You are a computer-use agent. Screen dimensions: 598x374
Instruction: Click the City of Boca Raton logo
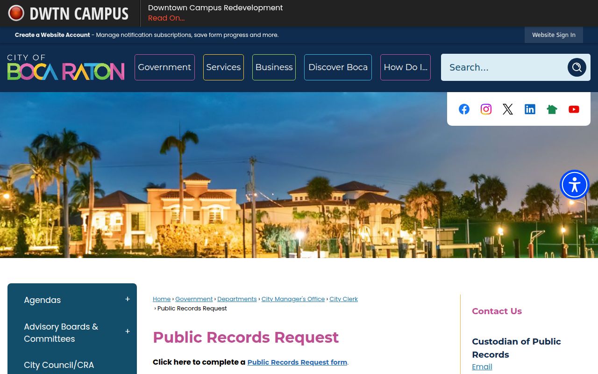point(66,67)
